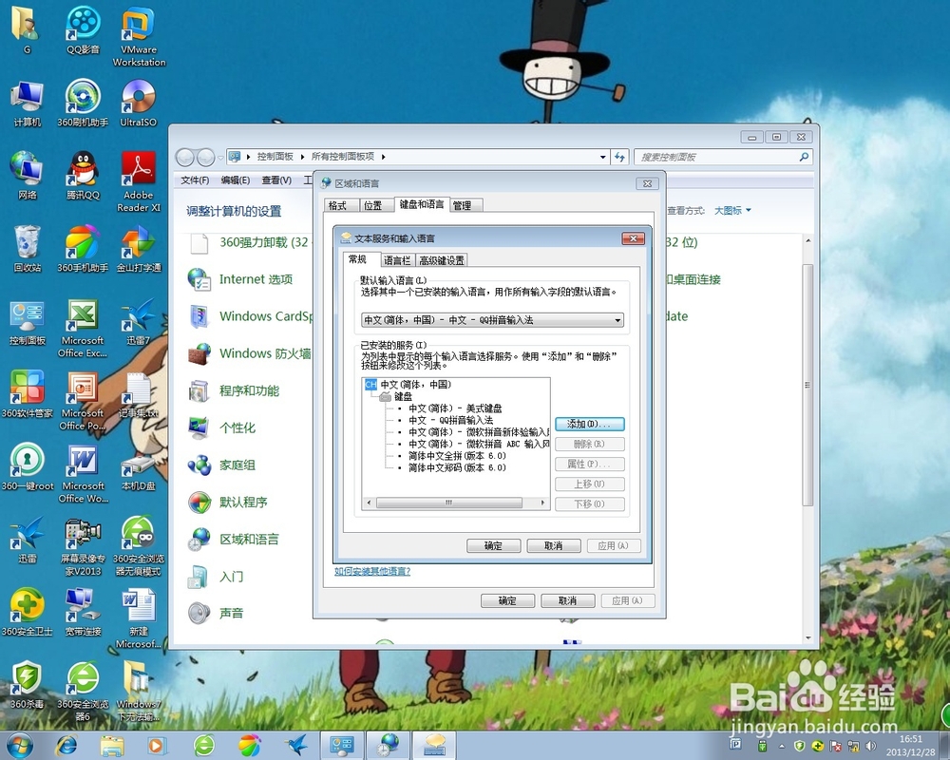Expand arrow after 控制面板 in address bar
Image resolution: width=950 pixels, height=760 pixels.
click(302, 157)
